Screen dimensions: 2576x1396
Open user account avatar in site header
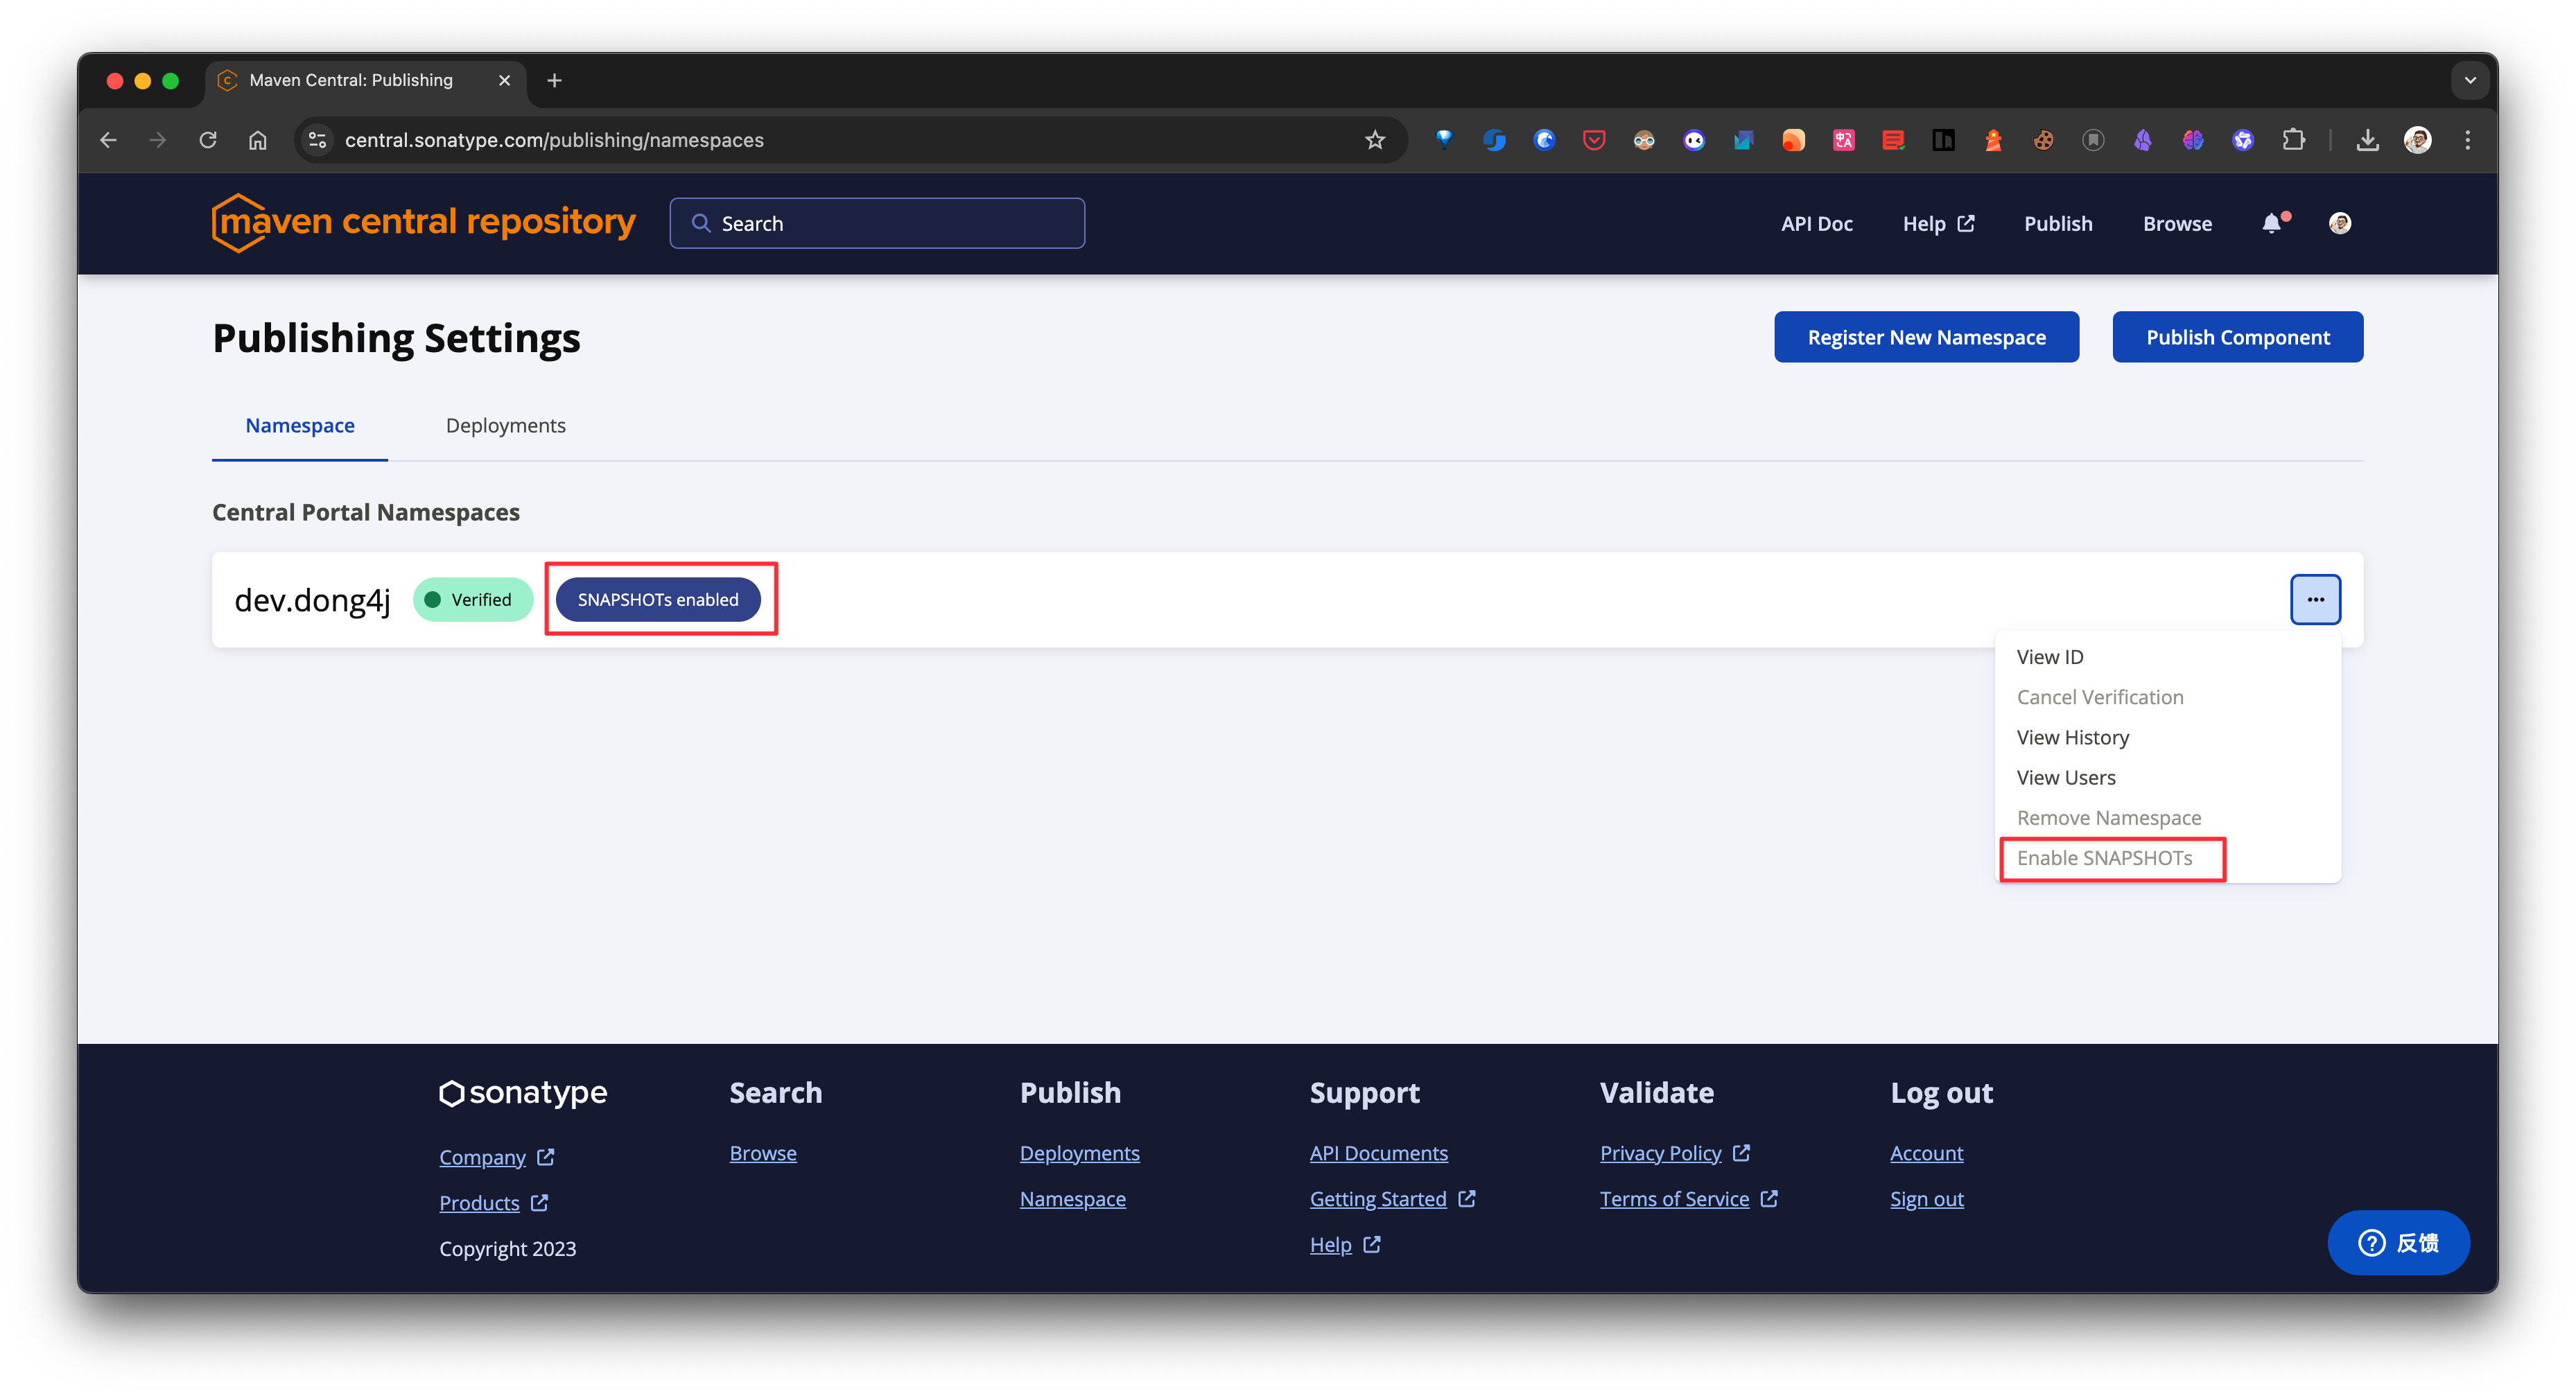tap(2339, 223)
